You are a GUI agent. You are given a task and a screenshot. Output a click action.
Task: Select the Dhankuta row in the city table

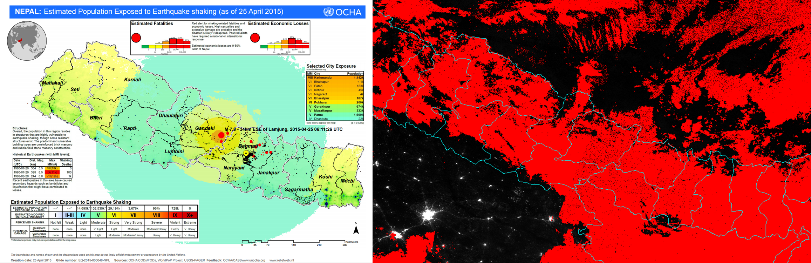[335, 119]
